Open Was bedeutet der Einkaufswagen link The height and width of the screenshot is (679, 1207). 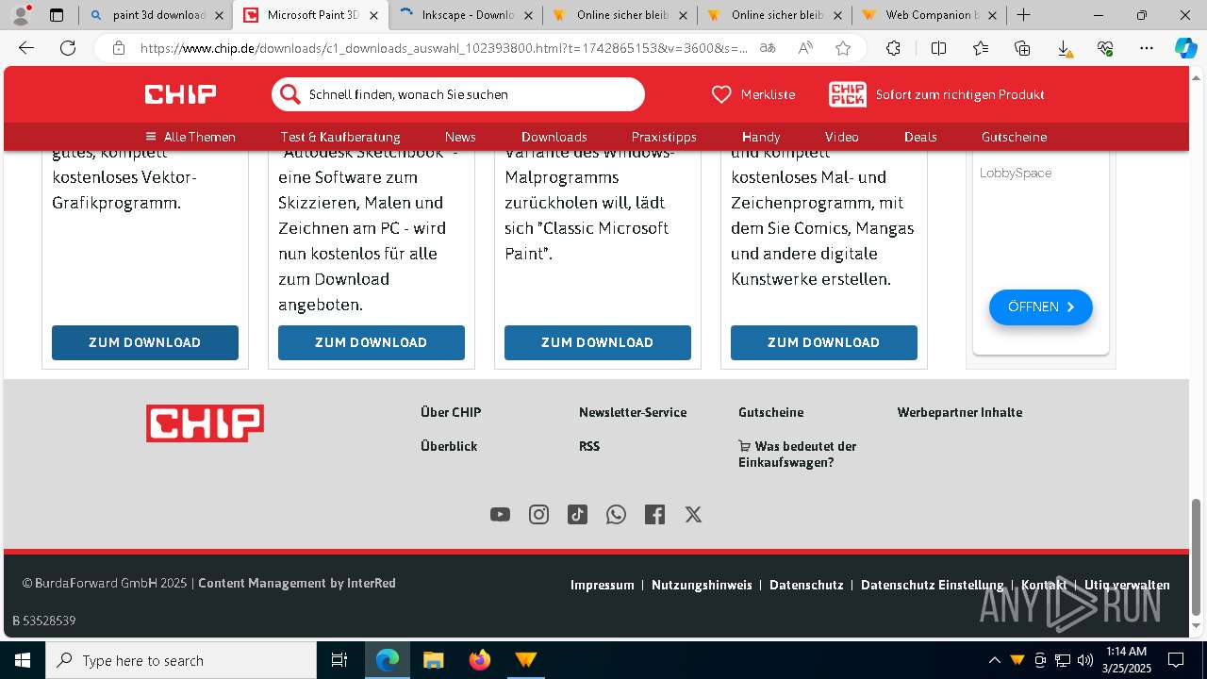[x=798, y=455]
